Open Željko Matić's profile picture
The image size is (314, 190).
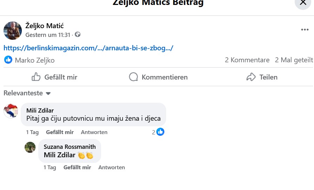[x=13, y=30]
